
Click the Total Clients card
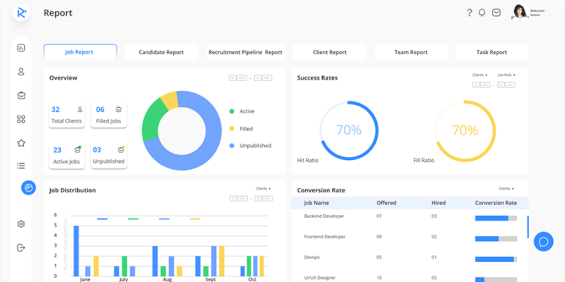[67, 115]
